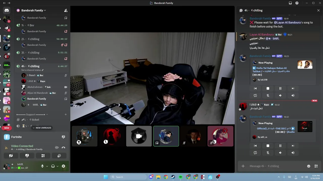
Task: Open Halla Yal Sabaya song link
Action: pos(271,70)
